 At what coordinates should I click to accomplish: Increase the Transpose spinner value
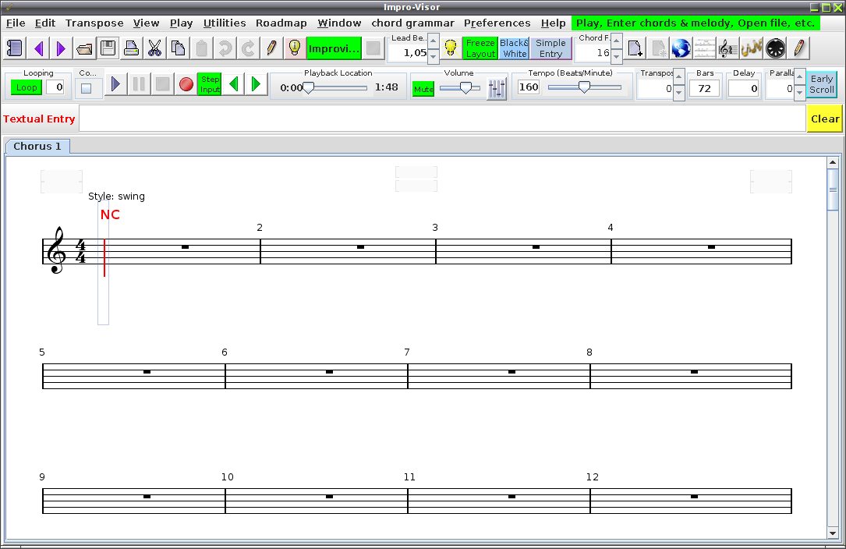coord(679,76)
